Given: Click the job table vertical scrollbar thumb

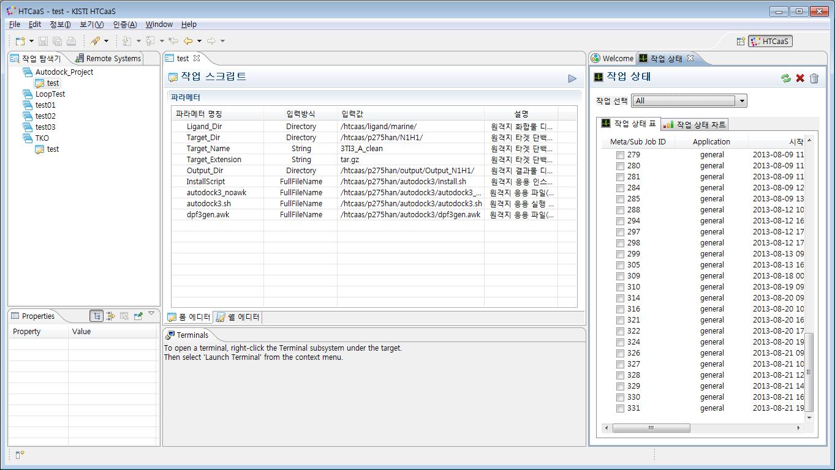Looking at the screenshot, I should coord(809,371).
